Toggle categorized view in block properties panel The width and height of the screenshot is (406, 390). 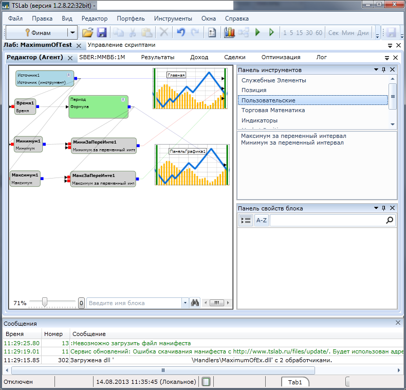(x=246, y=220)
